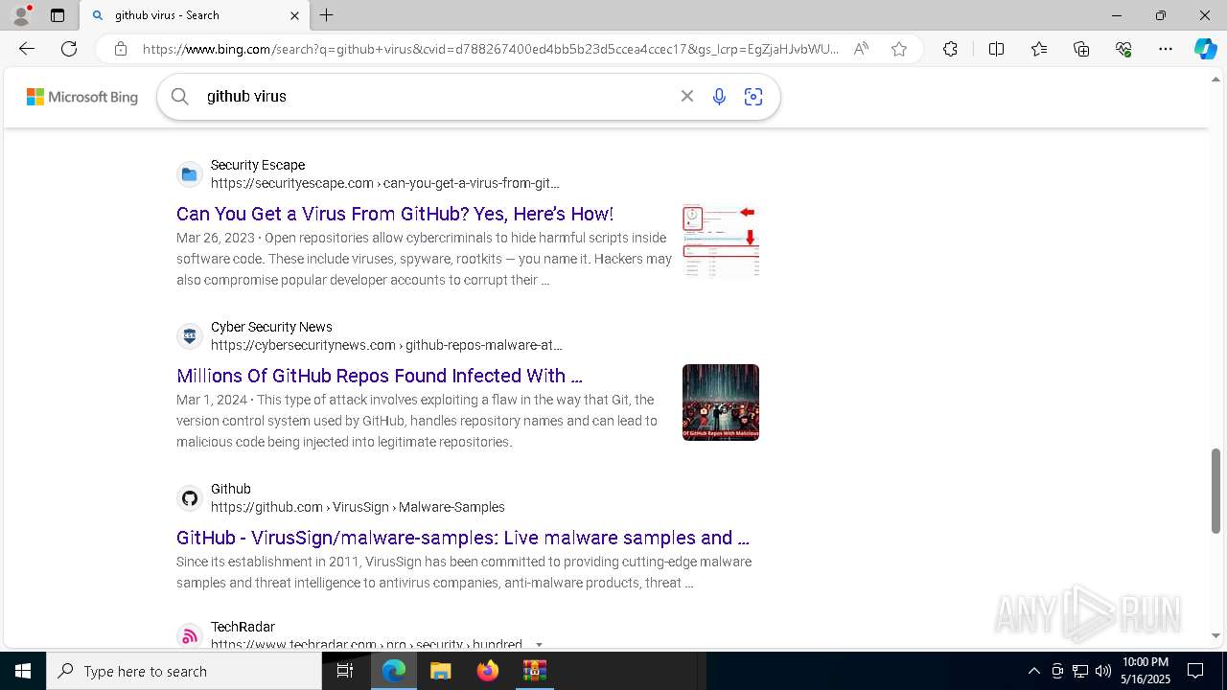Viewport: 1227px width, 690px height.
Task: Open Edge Settings and more menu
Action: tap(1166, 49)
